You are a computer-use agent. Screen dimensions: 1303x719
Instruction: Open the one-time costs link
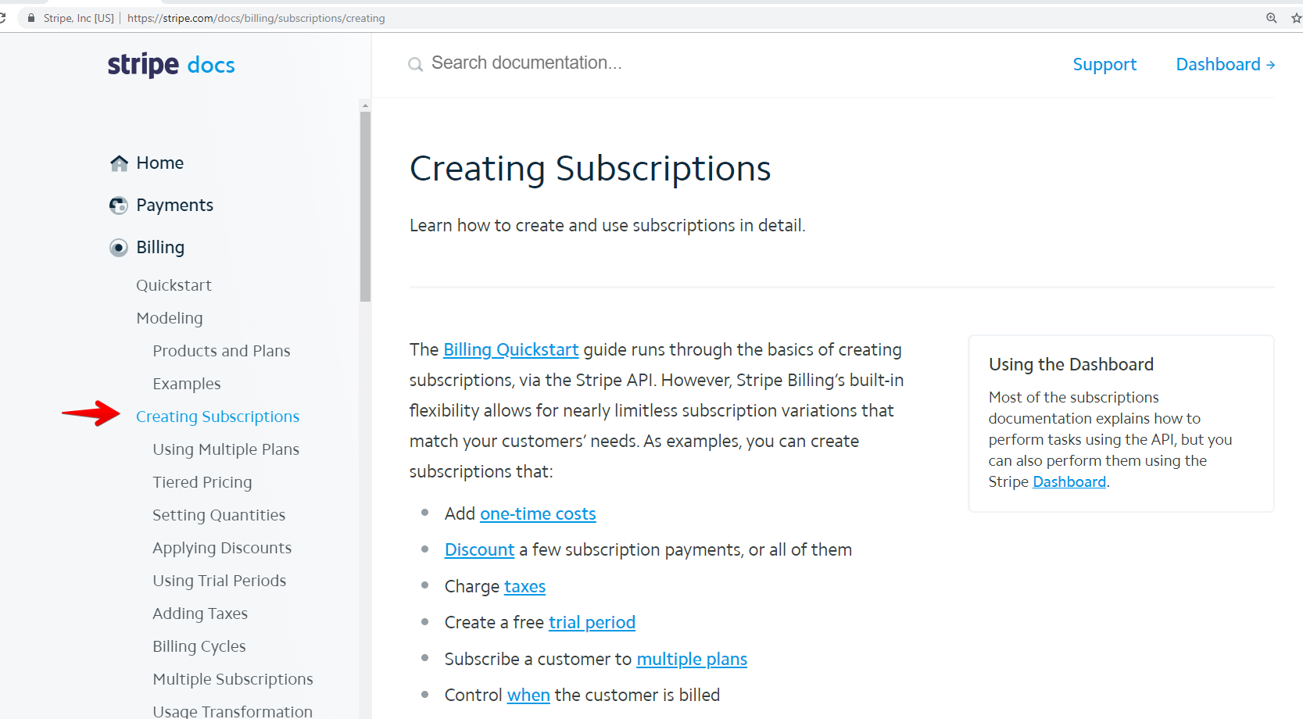click(538, 514)
